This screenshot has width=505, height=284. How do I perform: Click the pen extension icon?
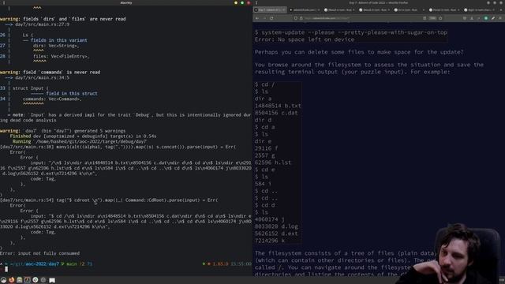click(x=493, y=18)
